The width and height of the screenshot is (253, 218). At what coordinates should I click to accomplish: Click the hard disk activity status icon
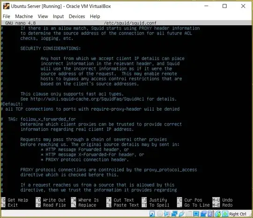coord(152,214)
